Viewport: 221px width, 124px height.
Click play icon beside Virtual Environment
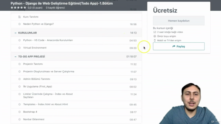pyautogui.click(x=19, y=48)
